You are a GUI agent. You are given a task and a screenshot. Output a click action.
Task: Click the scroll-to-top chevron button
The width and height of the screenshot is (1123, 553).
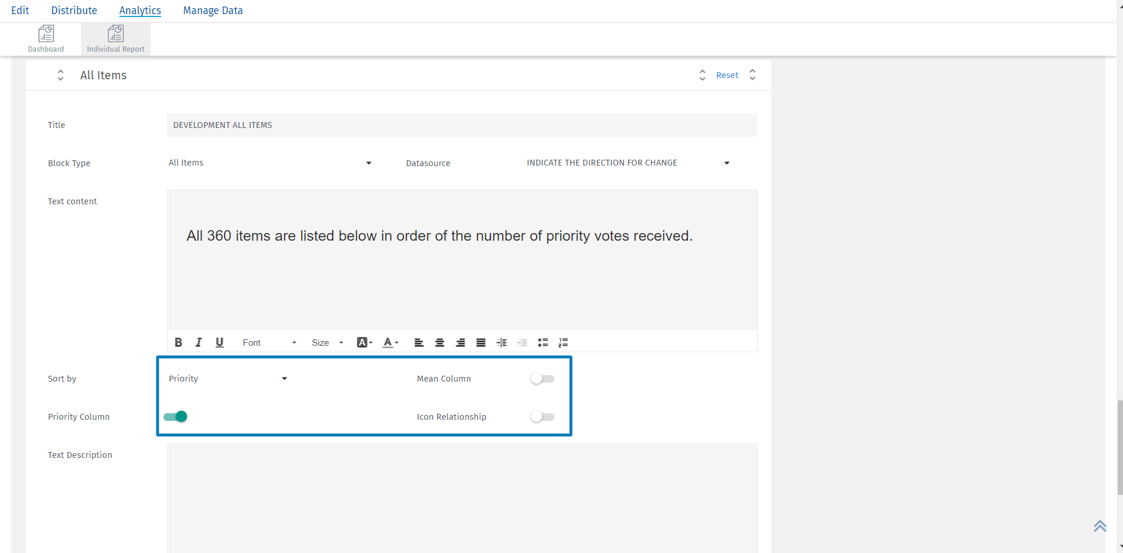[1100, 526]
